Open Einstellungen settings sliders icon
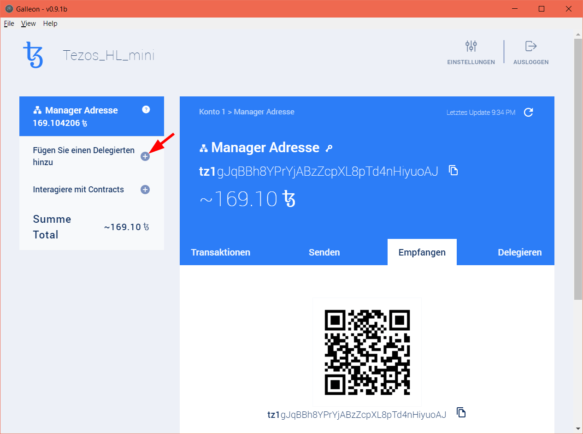 [471, 46]
